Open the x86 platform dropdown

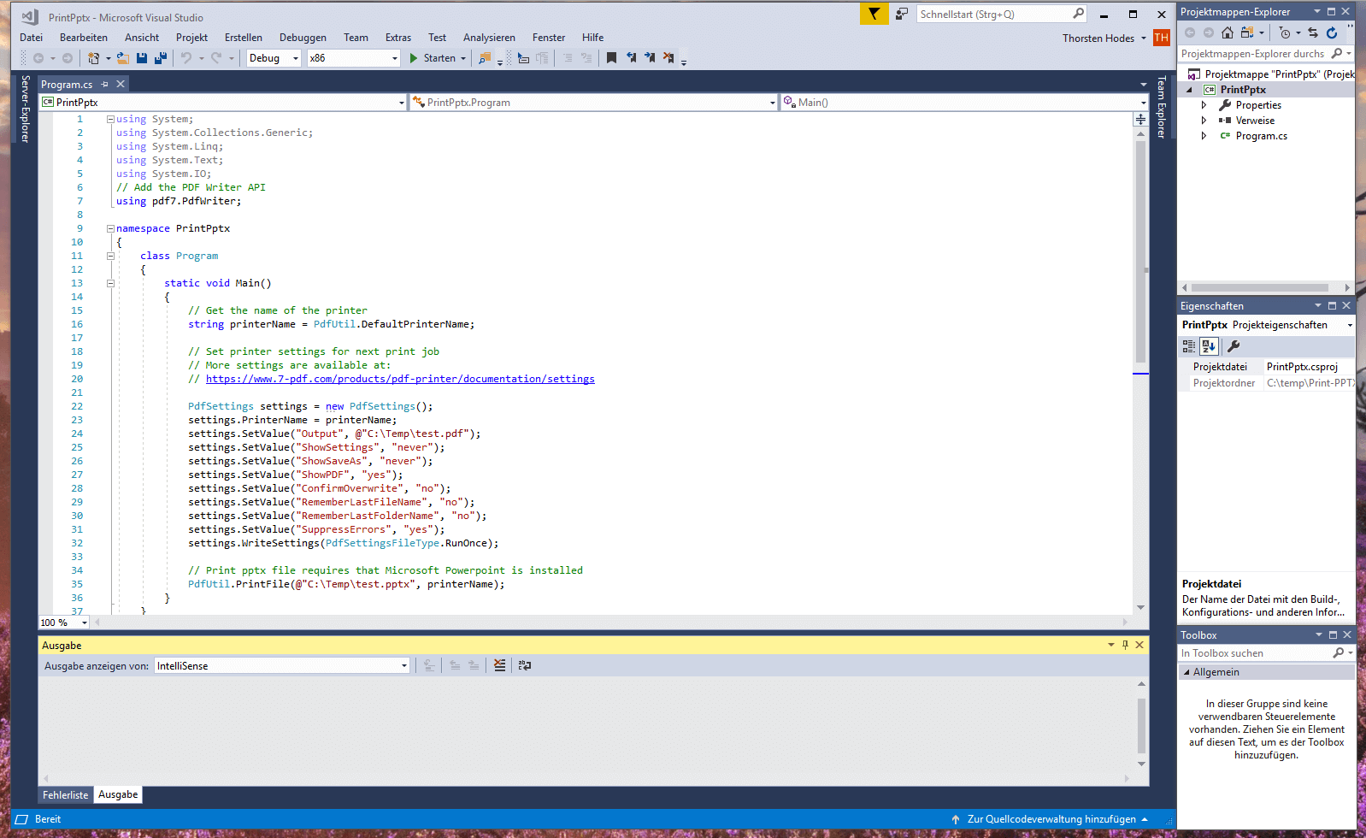354,58
